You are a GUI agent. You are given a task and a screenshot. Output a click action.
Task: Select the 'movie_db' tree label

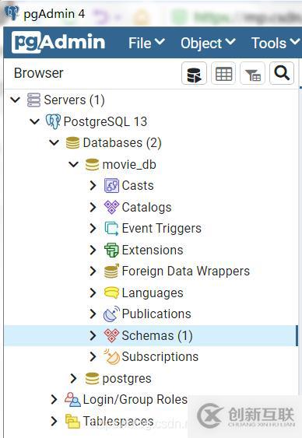point(129,164)
